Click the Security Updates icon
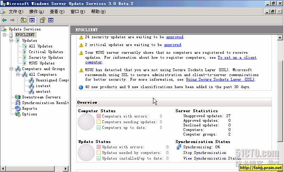Image resolution: width=284 pixels, height=172 pixels. pyautogui.click(x=24, y=57)
